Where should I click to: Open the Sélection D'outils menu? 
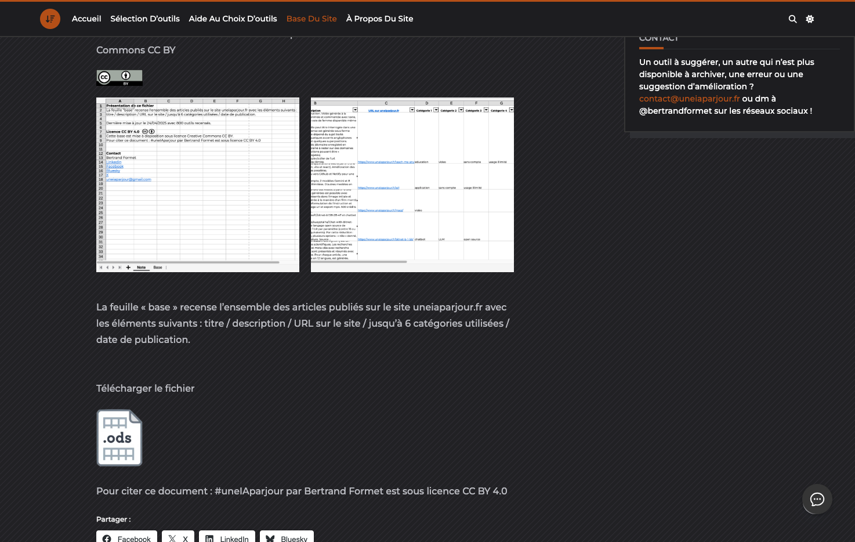click(x=145, y=19)
